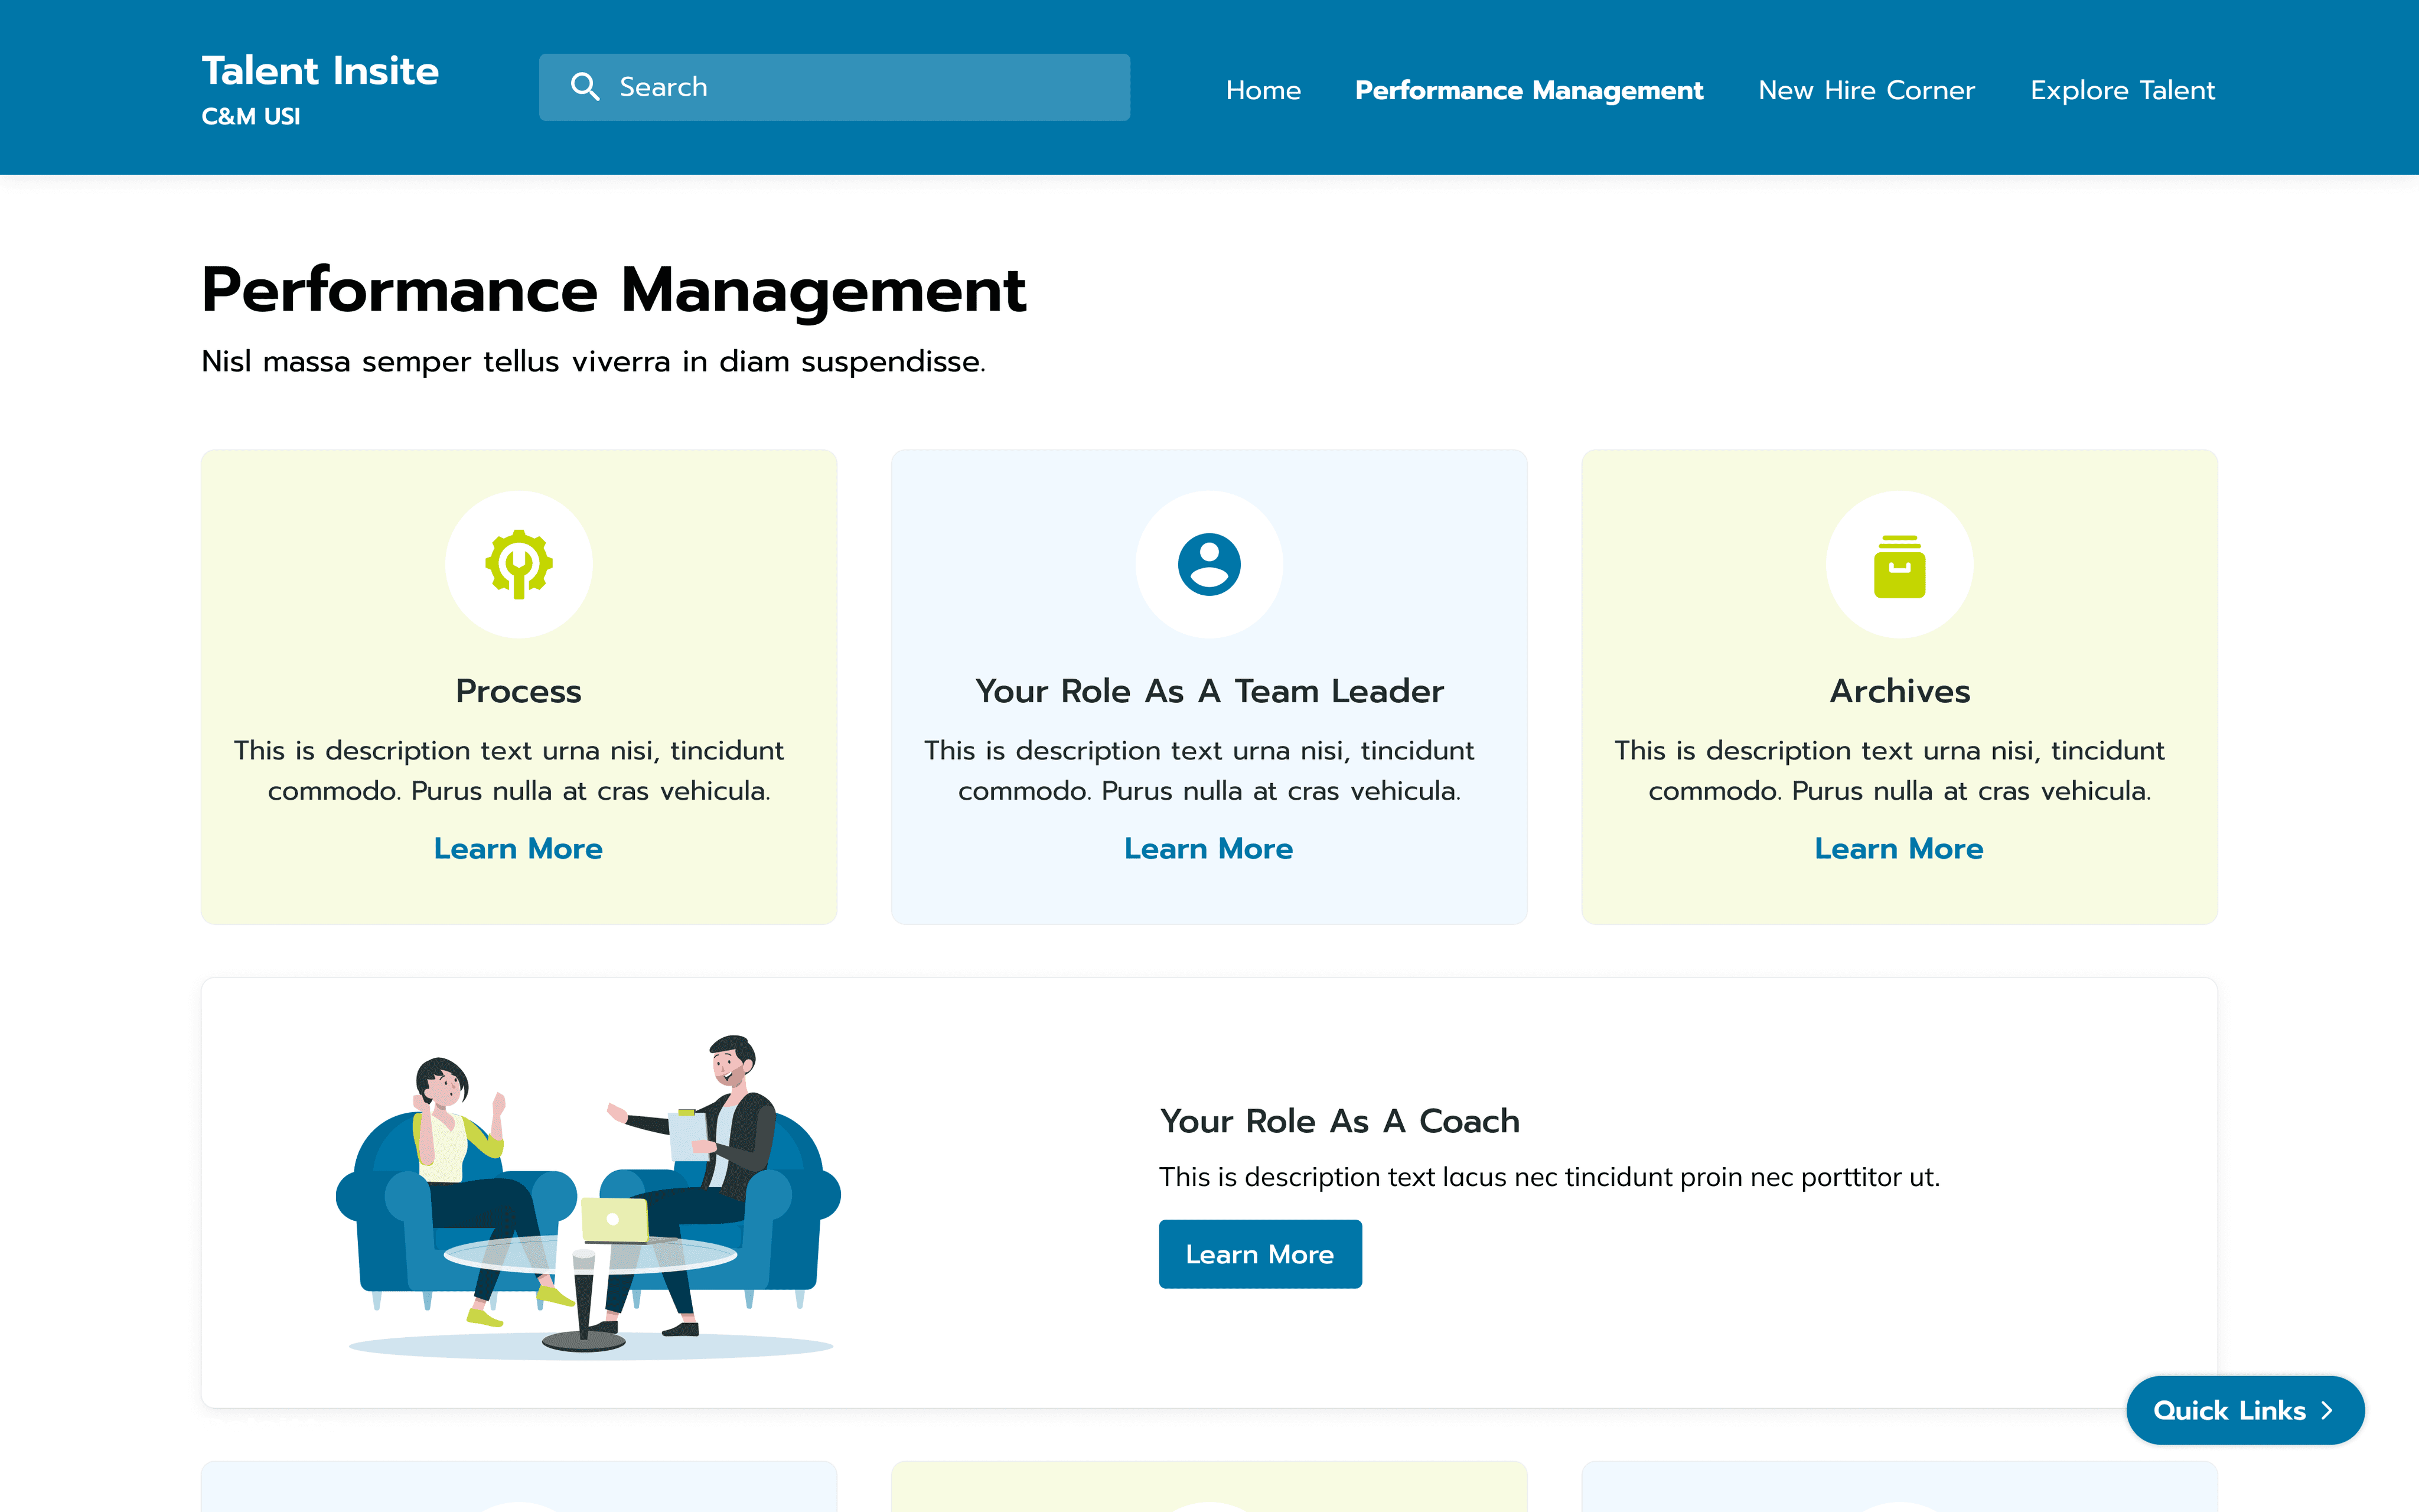The image size is (2419, 1512).
Task: Click Learn More under Team Leader card
Action: coord(1208,848)
